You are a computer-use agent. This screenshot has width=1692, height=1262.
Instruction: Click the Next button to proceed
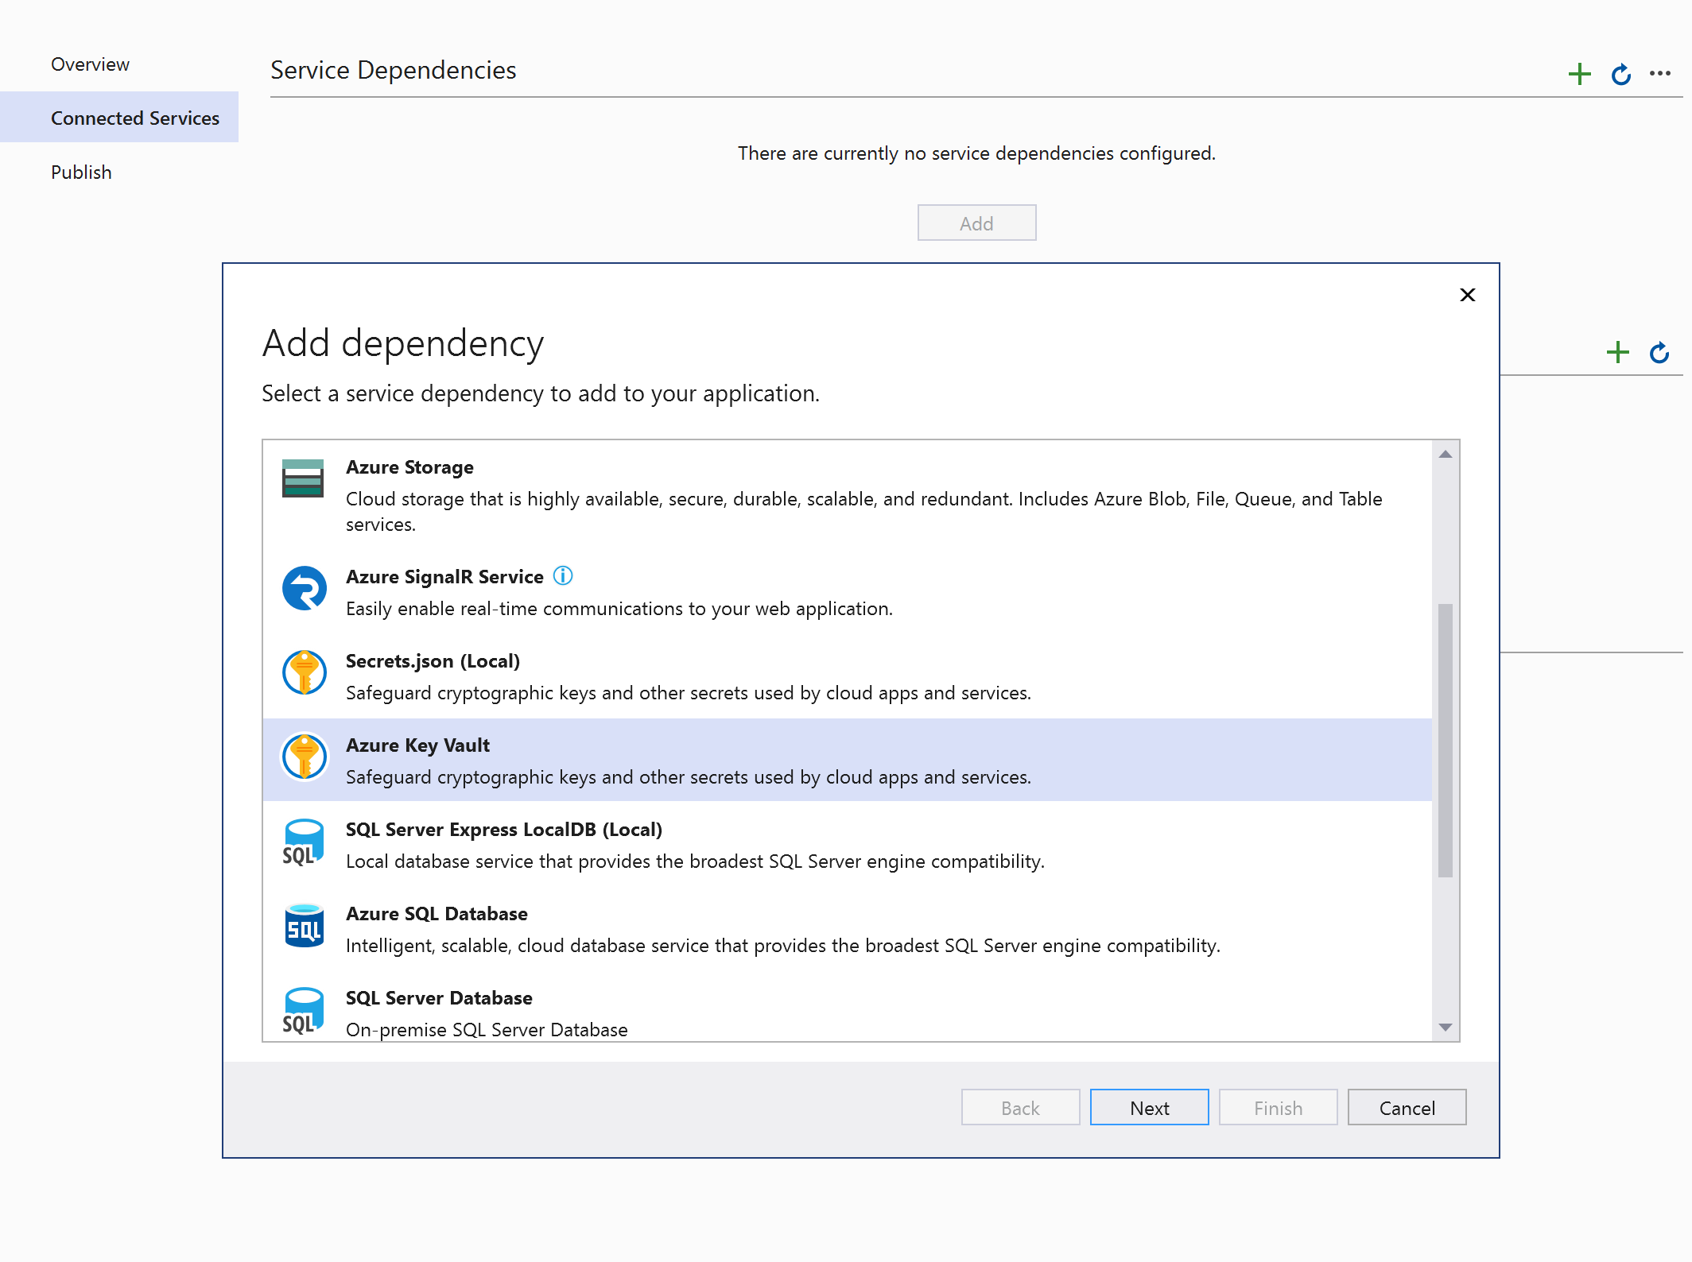coord(1150,1109)
